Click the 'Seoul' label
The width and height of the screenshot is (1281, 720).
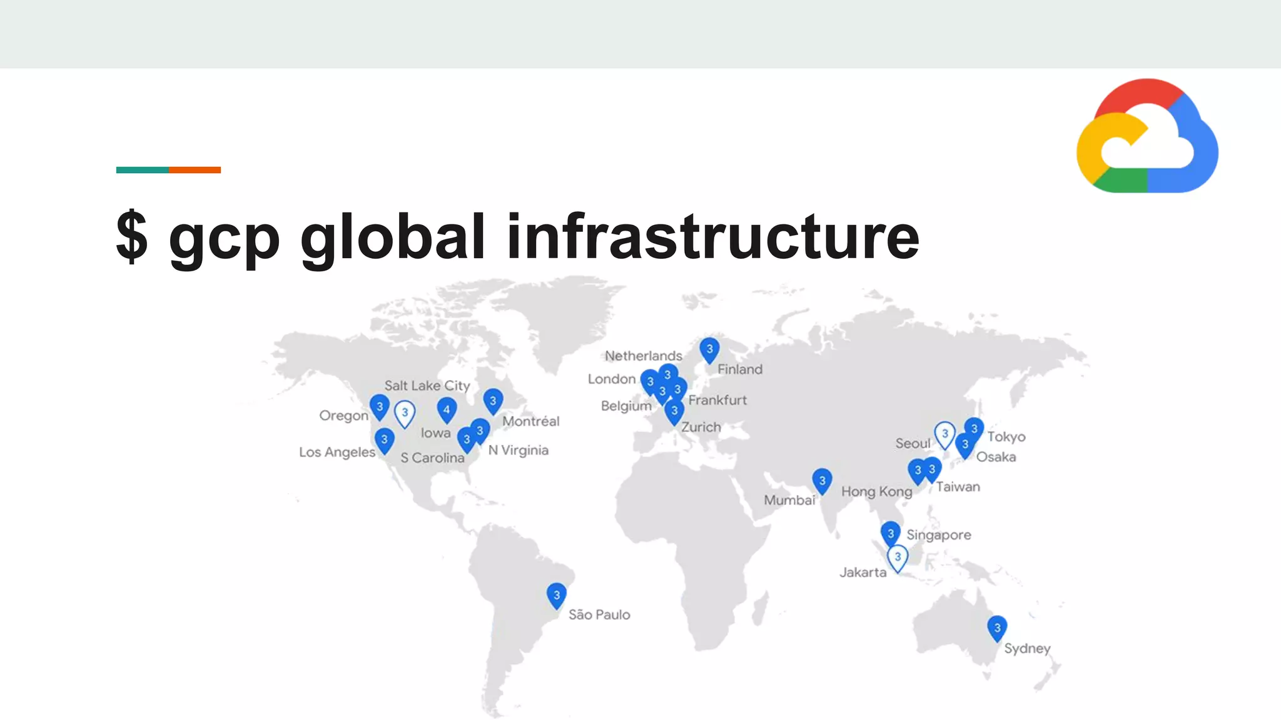click(913, 444)
